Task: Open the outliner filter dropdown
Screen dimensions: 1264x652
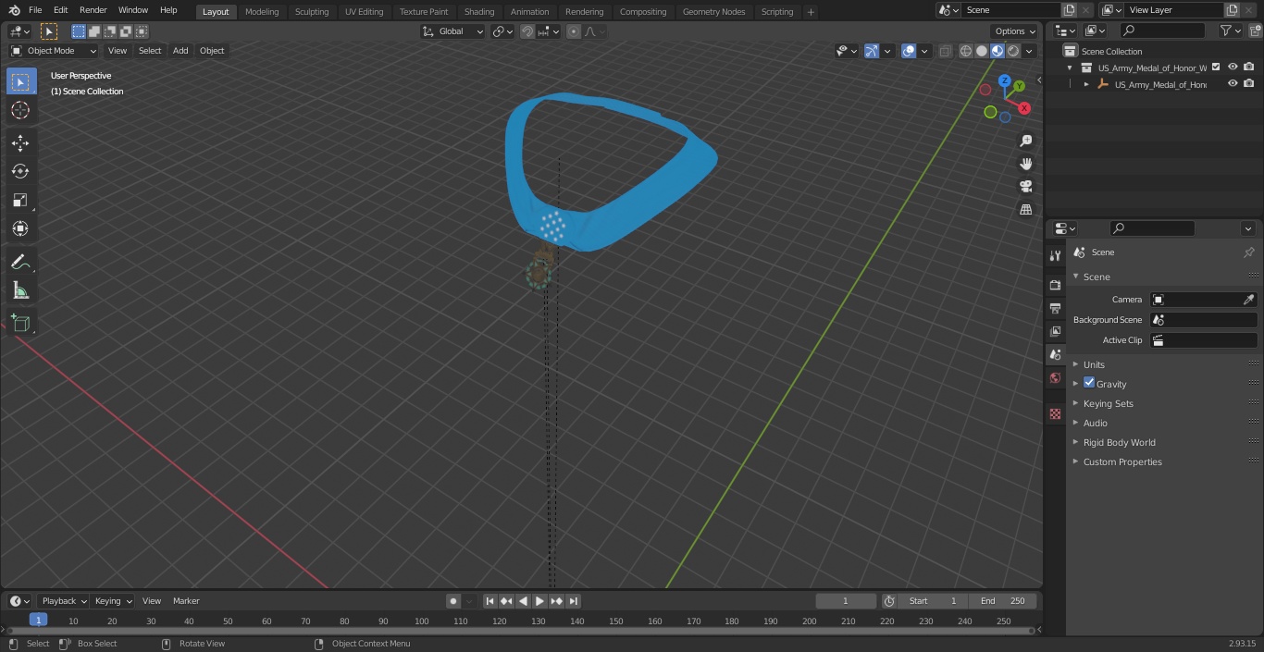Action: 1231,31
